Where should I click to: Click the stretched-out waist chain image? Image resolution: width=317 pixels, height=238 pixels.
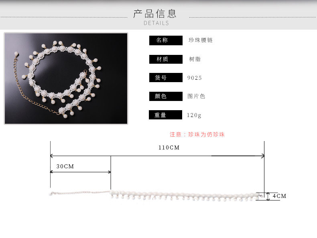coord(156,195)
